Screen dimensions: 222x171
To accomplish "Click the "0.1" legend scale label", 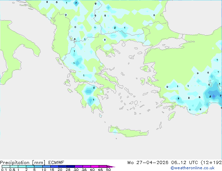I will click(4, 170).
